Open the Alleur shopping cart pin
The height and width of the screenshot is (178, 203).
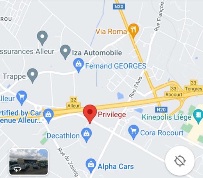click(22, 98)
